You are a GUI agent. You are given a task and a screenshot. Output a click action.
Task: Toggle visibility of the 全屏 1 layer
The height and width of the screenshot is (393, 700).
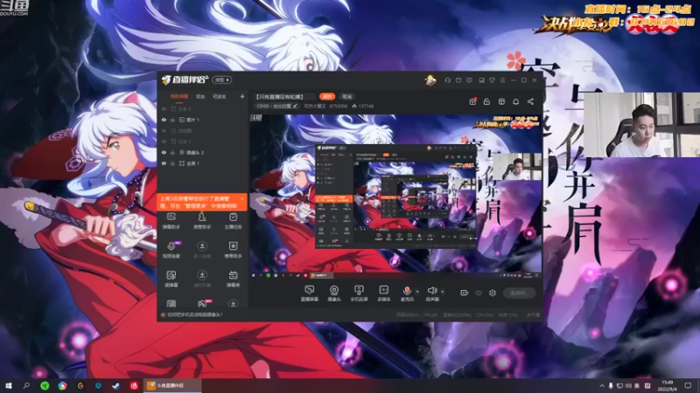(164, 163)
